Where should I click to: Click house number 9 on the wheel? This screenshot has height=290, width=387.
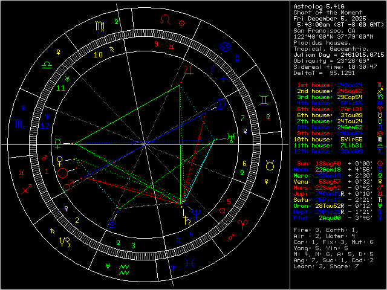156,44
